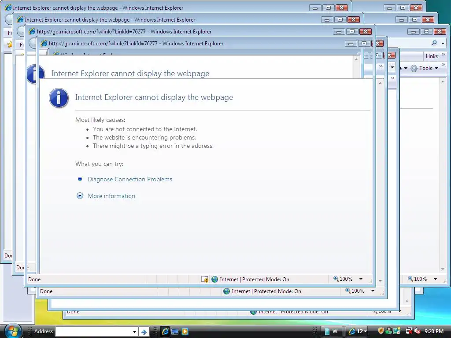Expand the Tools dropdown arrow
This screenshot has width=451, height=338.
pos(436,68)
